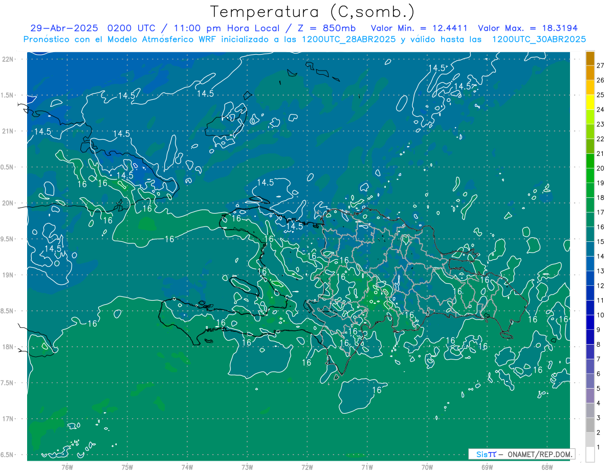Click the '19N' latitude axis label
614x474 pixels.
tap(7, 275)
